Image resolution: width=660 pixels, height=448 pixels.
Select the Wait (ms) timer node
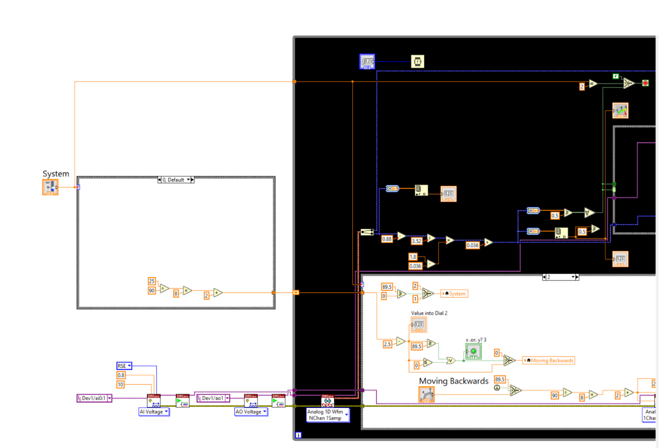tap(417, 62)
